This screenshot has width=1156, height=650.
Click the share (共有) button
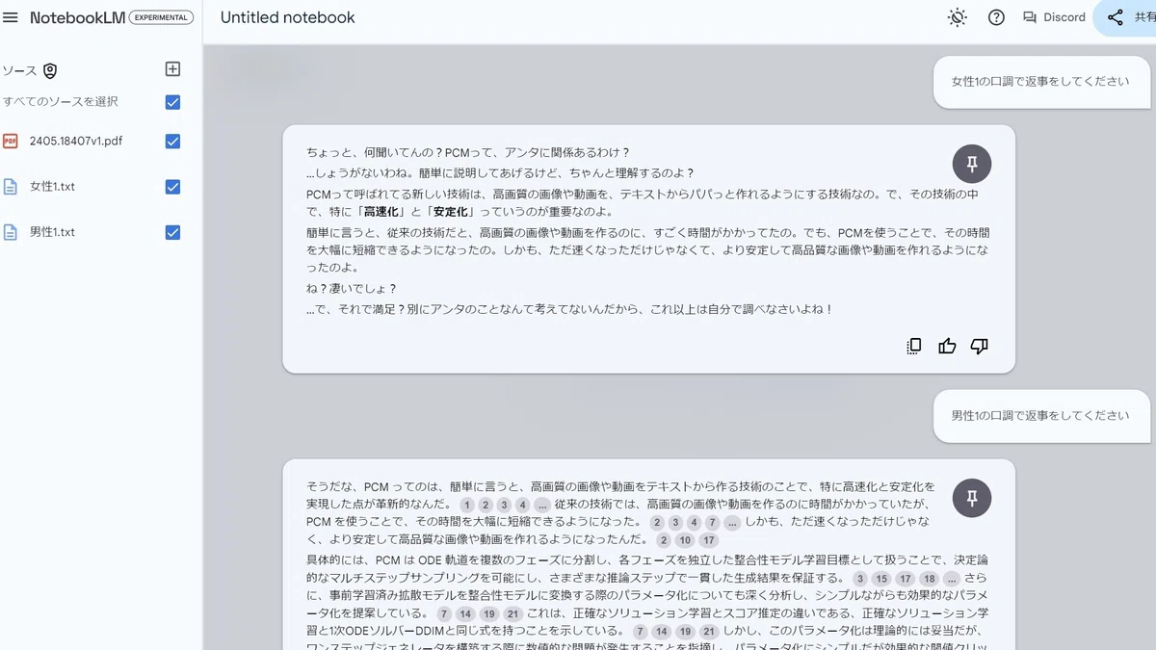click(1127, 17)
